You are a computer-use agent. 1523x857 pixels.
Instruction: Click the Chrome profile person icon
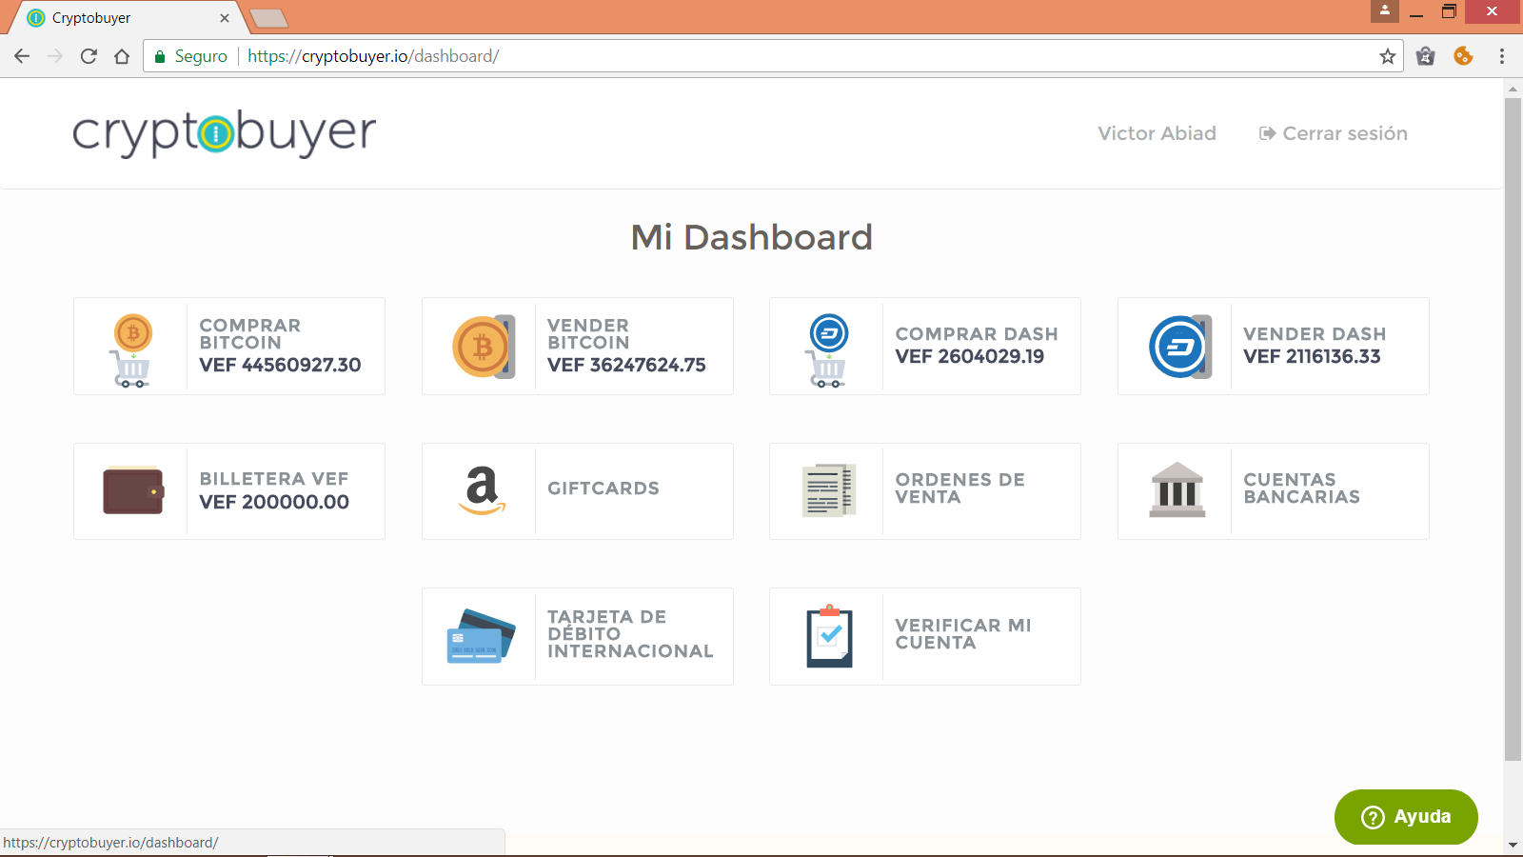tap(1385, 10)
